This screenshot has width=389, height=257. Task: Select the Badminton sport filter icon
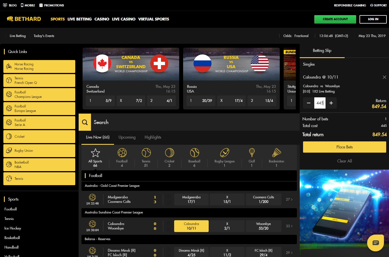pos(276,153)
